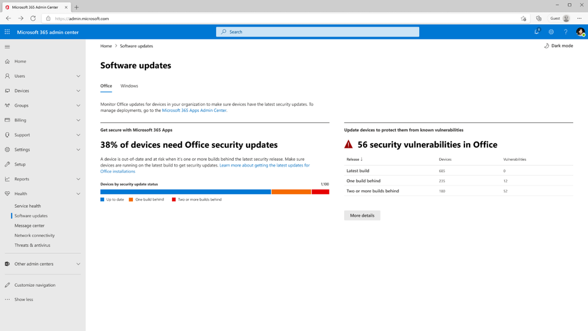Screen dimensions: 588x331
Task: Open Message center in sidebar
Action: [29, 226]
